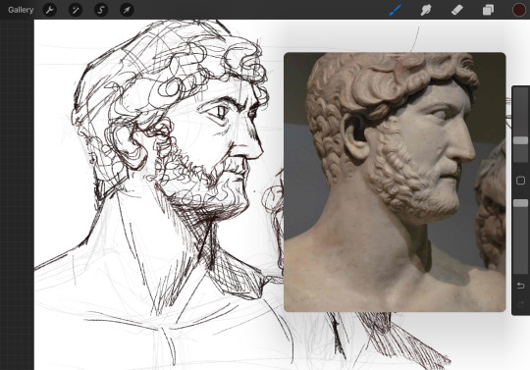Return to the Gallery

point(21,10)
